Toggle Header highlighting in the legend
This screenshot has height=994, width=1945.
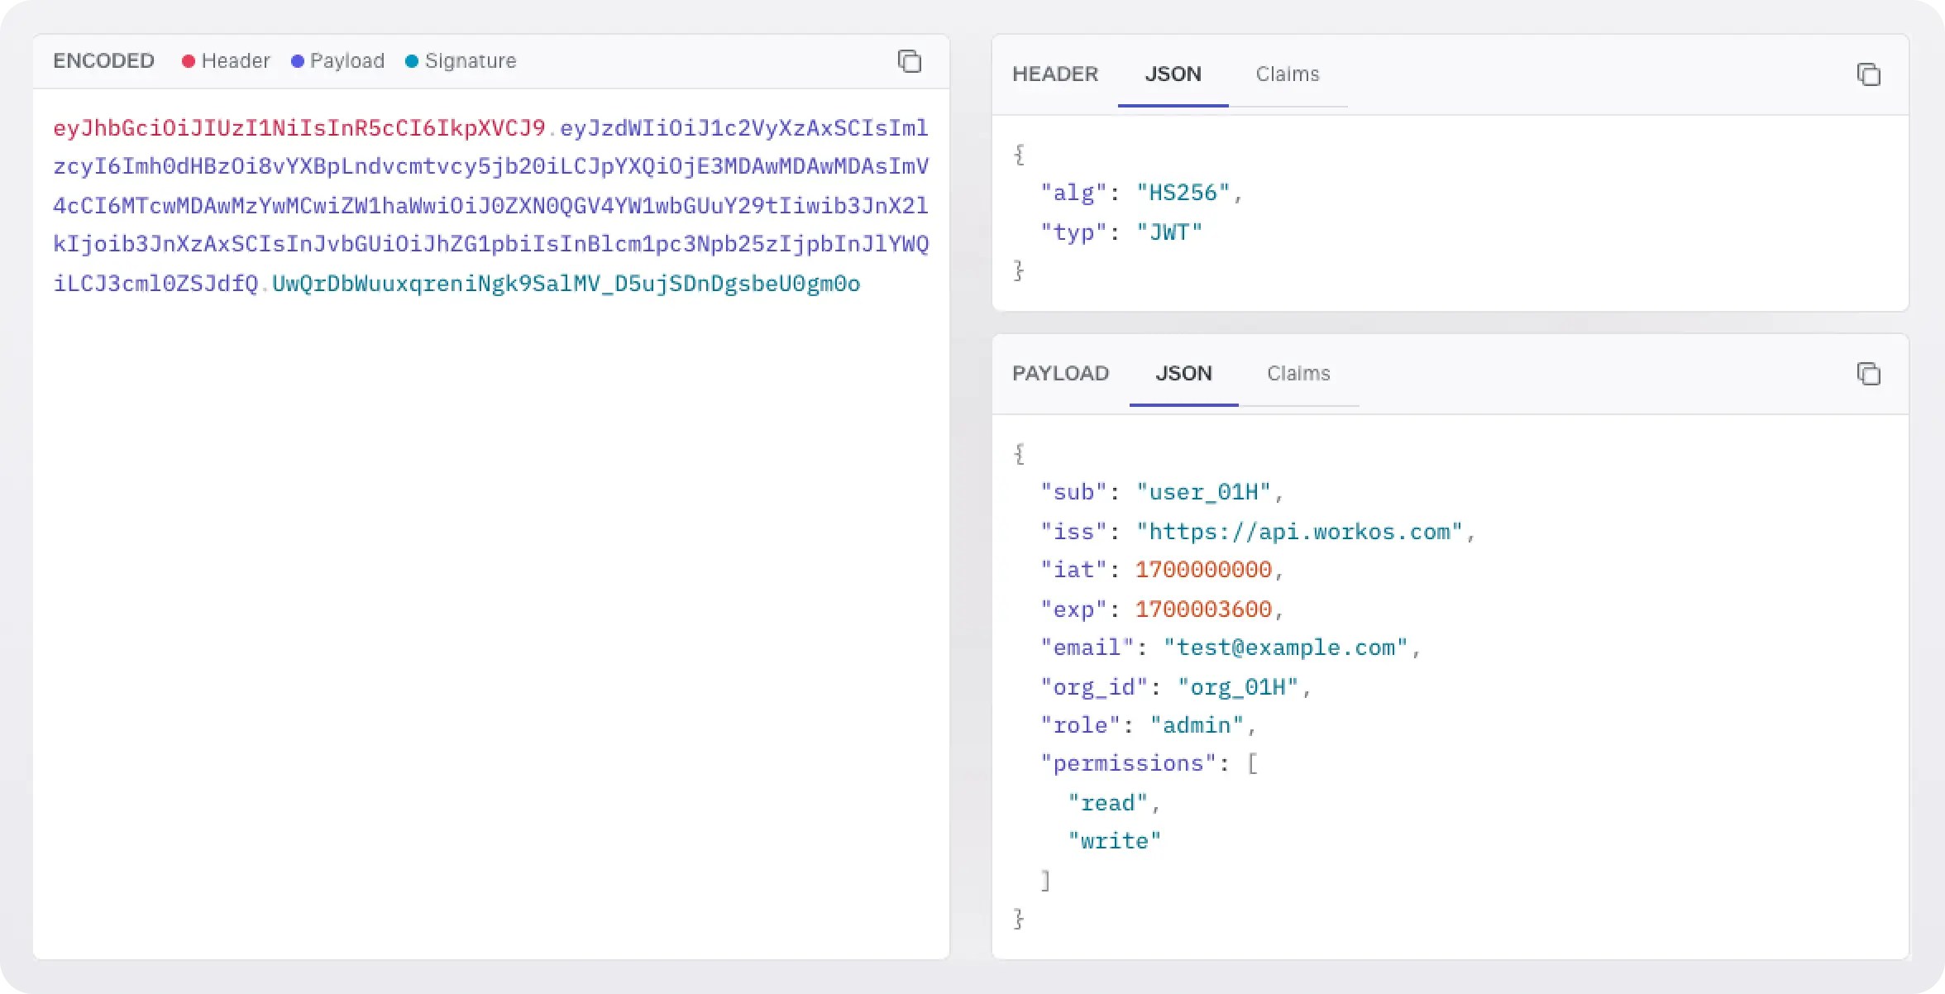pyautogui.click(x=237, y=60)
